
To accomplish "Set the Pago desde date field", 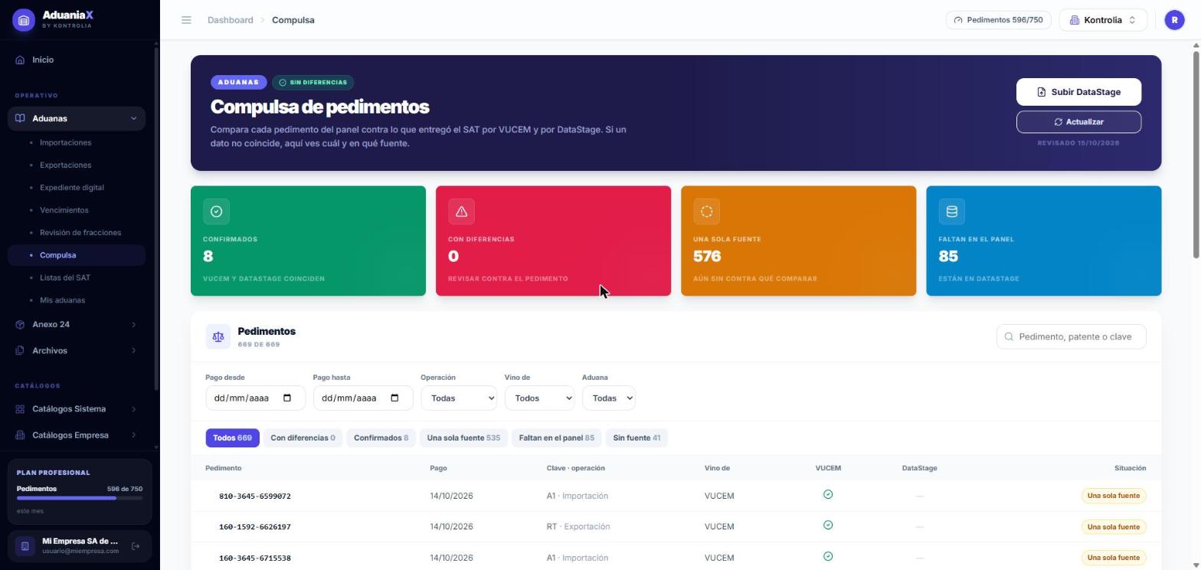I will (255, 398).
